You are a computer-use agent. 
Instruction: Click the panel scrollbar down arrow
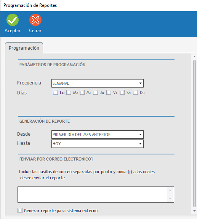pos(194,211)
